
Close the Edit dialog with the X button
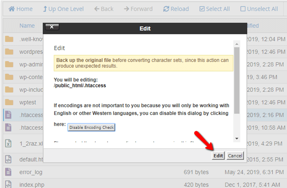(52, 27)
